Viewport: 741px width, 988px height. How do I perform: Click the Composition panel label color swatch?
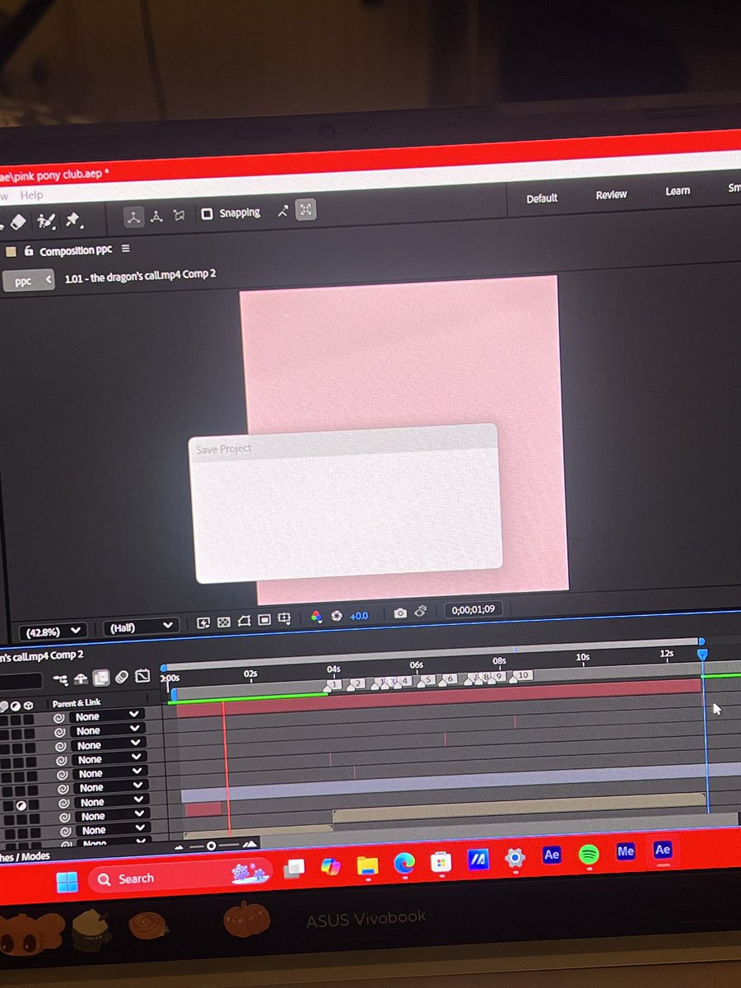coord(11,252)
